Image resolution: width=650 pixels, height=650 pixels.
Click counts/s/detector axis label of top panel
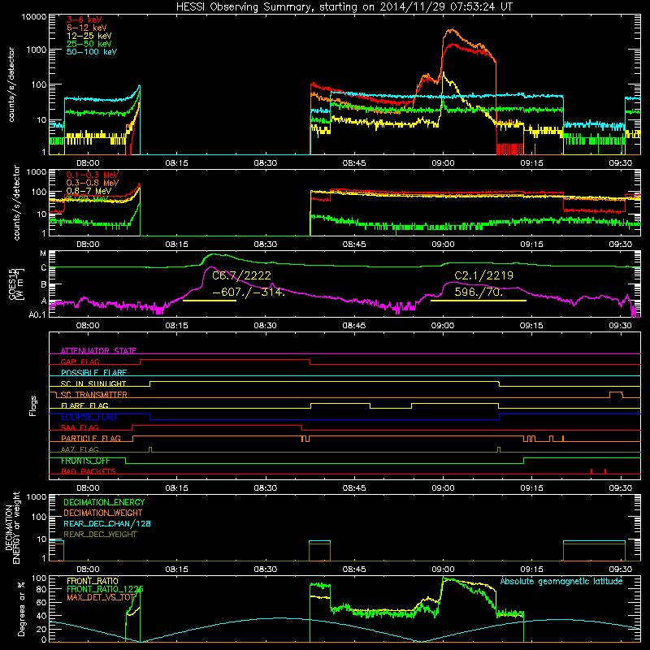(11, 84)
